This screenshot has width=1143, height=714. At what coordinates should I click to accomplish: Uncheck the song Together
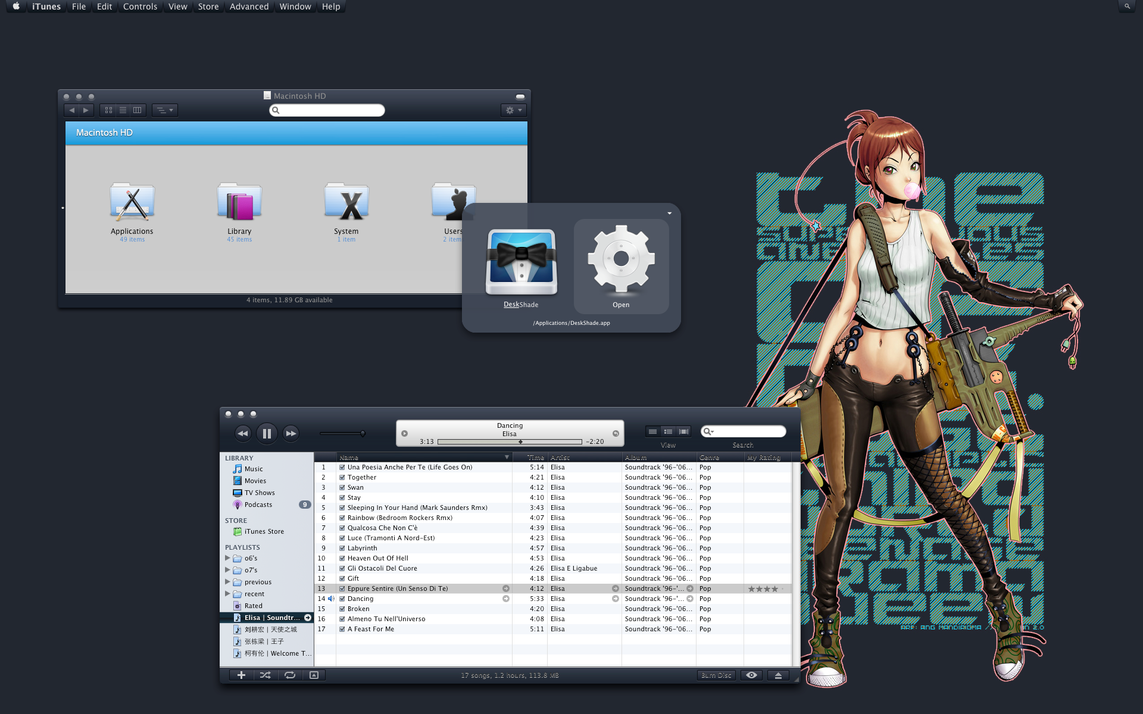point(342,477)
